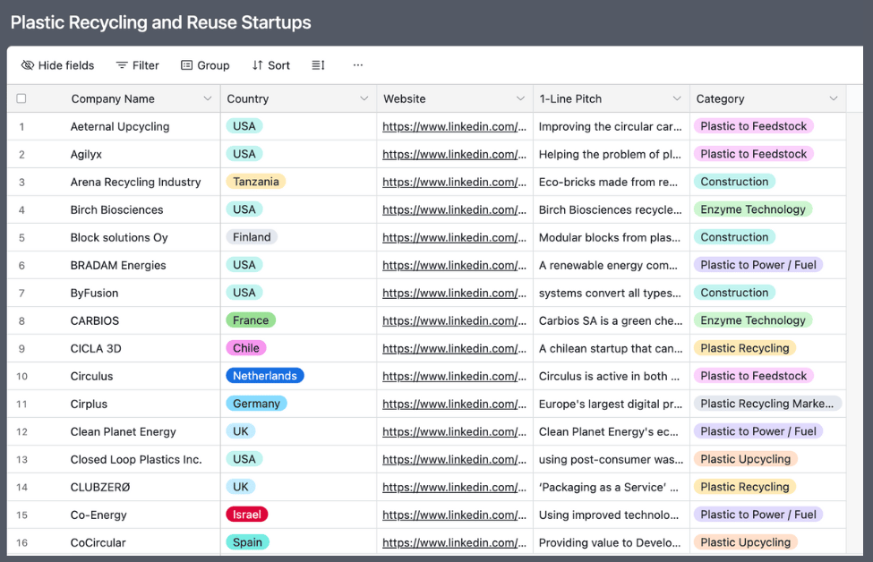Viewport: 873px width, 562px height.
Task: Expand the Company Name column dropdown
Action: point(208,98)
